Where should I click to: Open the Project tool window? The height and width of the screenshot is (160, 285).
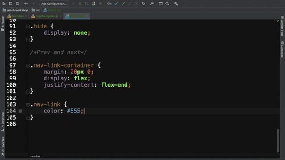click(x=3, y=23)
